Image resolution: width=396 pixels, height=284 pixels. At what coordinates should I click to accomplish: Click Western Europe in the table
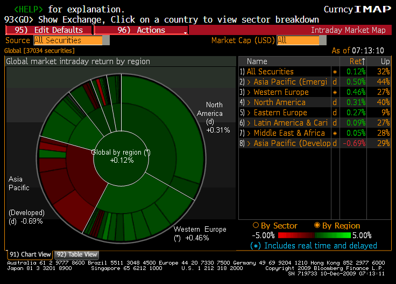coord(281,92)
